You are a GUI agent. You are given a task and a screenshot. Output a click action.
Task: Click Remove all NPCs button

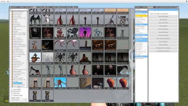(163, 26)
